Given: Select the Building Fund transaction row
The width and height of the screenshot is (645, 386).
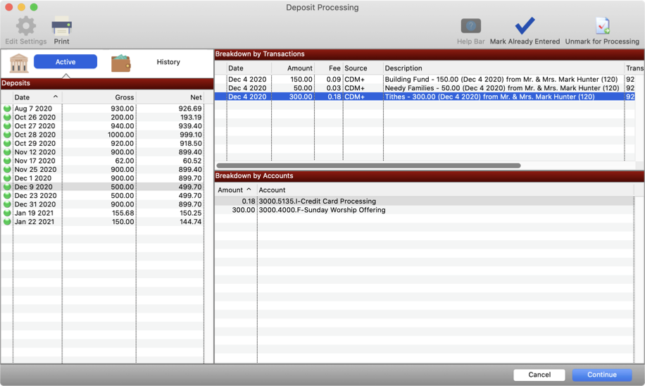Looking at the screenshot, I should pos(422,80).
